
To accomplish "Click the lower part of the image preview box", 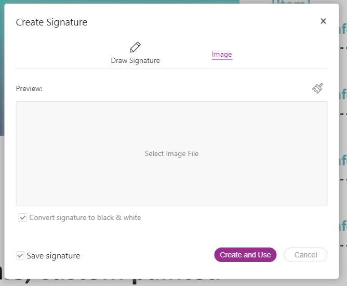I will click(171, 188).
